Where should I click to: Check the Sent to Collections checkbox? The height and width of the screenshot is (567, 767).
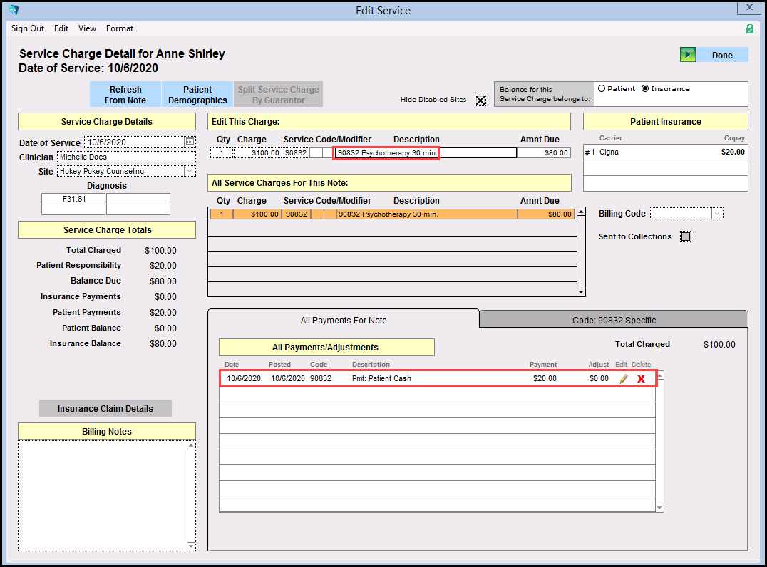(686, 236)
